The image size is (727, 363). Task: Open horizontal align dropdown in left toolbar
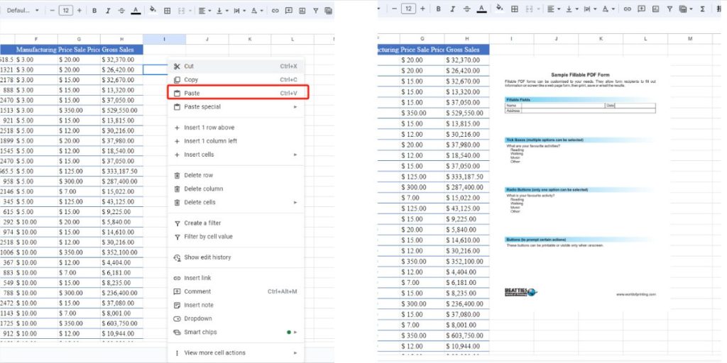pyautogui.click(x=204, y=10)
